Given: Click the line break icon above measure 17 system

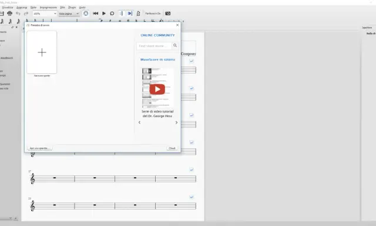Looking at the screenshot, I should (192, 170).
